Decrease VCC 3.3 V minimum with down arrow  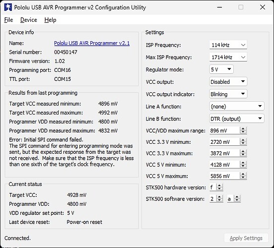point(243,143)
